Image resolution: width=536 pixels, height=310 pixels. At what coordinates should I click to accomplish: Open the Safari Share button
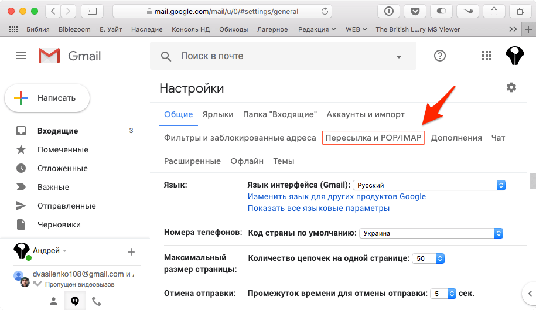click(494, 11)
